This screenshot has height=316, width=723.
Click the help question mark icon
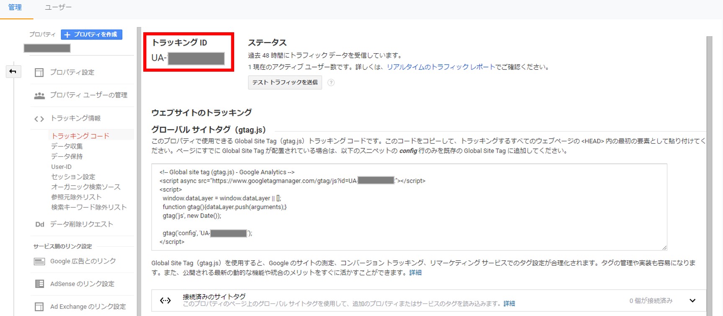[x=331, y=83]
